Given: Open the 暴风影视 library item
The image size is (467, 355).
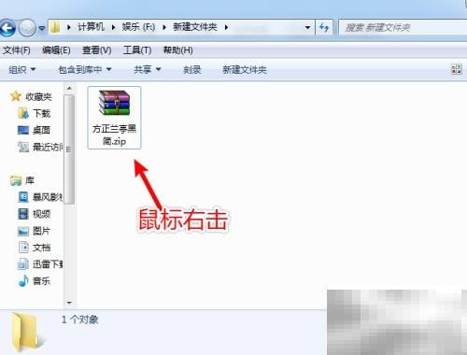Looking at the screenshot, I should (40, 197).
